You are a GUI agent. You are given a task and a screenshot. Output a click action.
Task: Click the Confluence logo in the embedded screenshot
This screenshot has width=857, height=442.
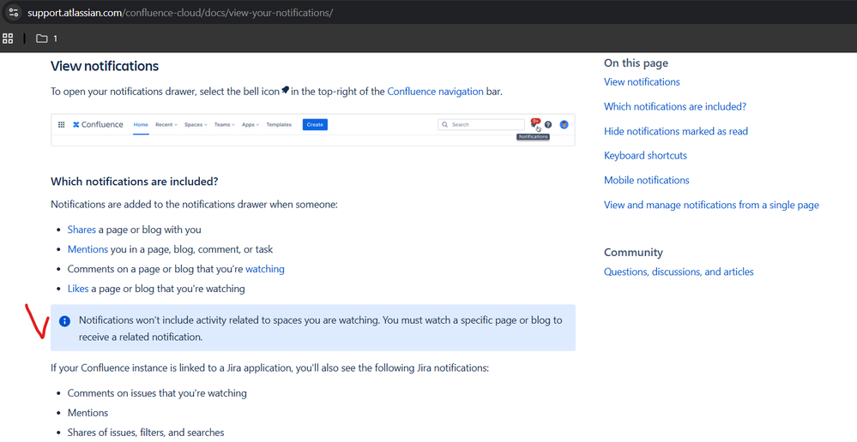point(99,124)
